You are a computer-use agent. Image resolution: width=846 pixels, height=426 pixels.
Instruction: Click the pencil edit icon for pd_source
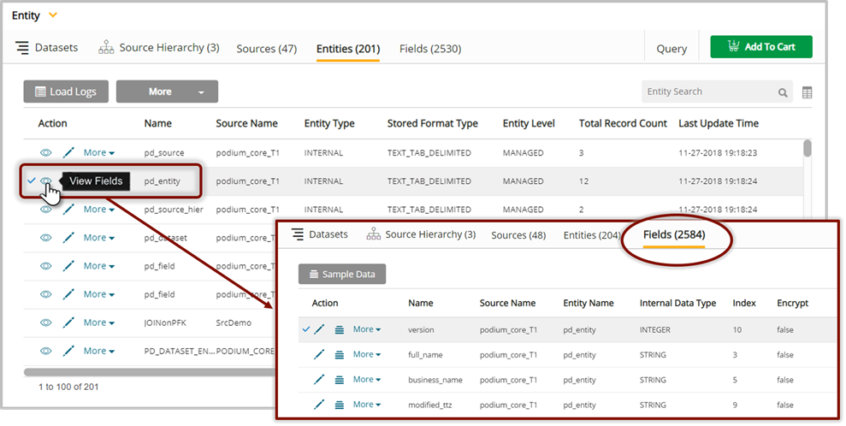(68, 152)
